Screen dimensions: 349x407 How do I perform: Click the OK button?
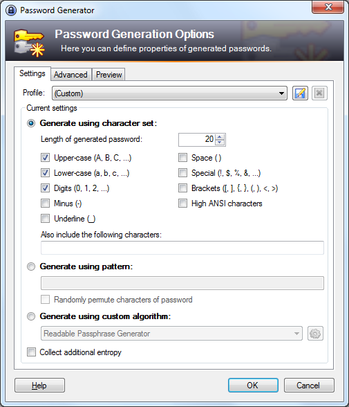point(253,385)
